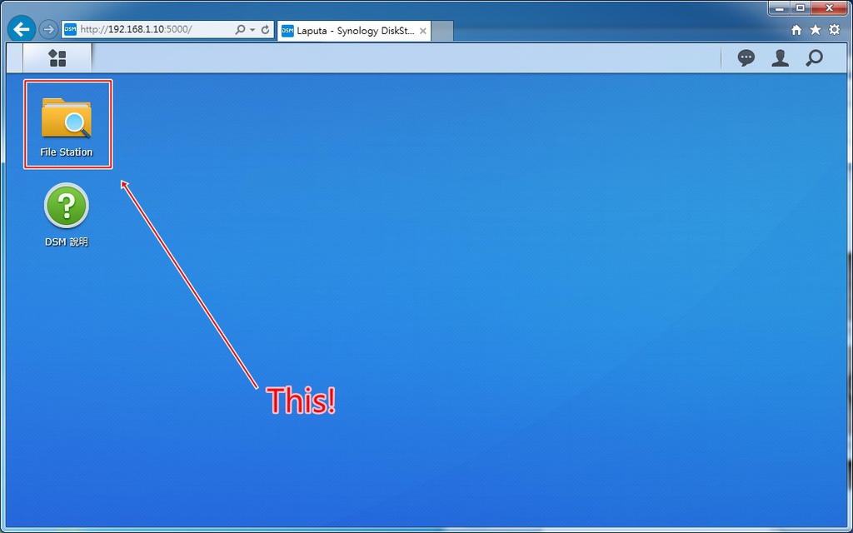Open File Station desktop icon
The image size is (853, 533).
(x=67, y=127)
